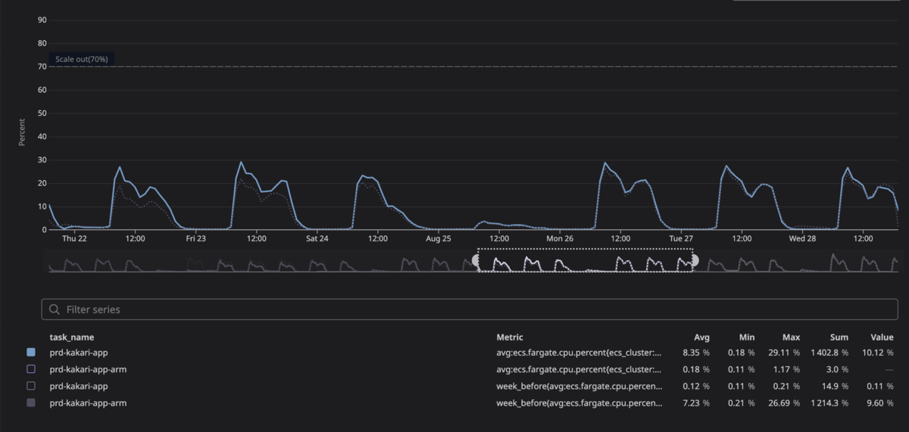The width and height of the screenshot is (909, 432).
Task: Click the Wed 28 date axis label
Action: (802, 238)
